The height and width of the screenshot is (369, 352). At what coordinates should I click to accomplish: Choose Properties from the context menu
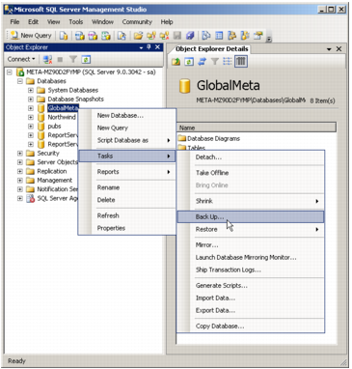pos(127,228)
